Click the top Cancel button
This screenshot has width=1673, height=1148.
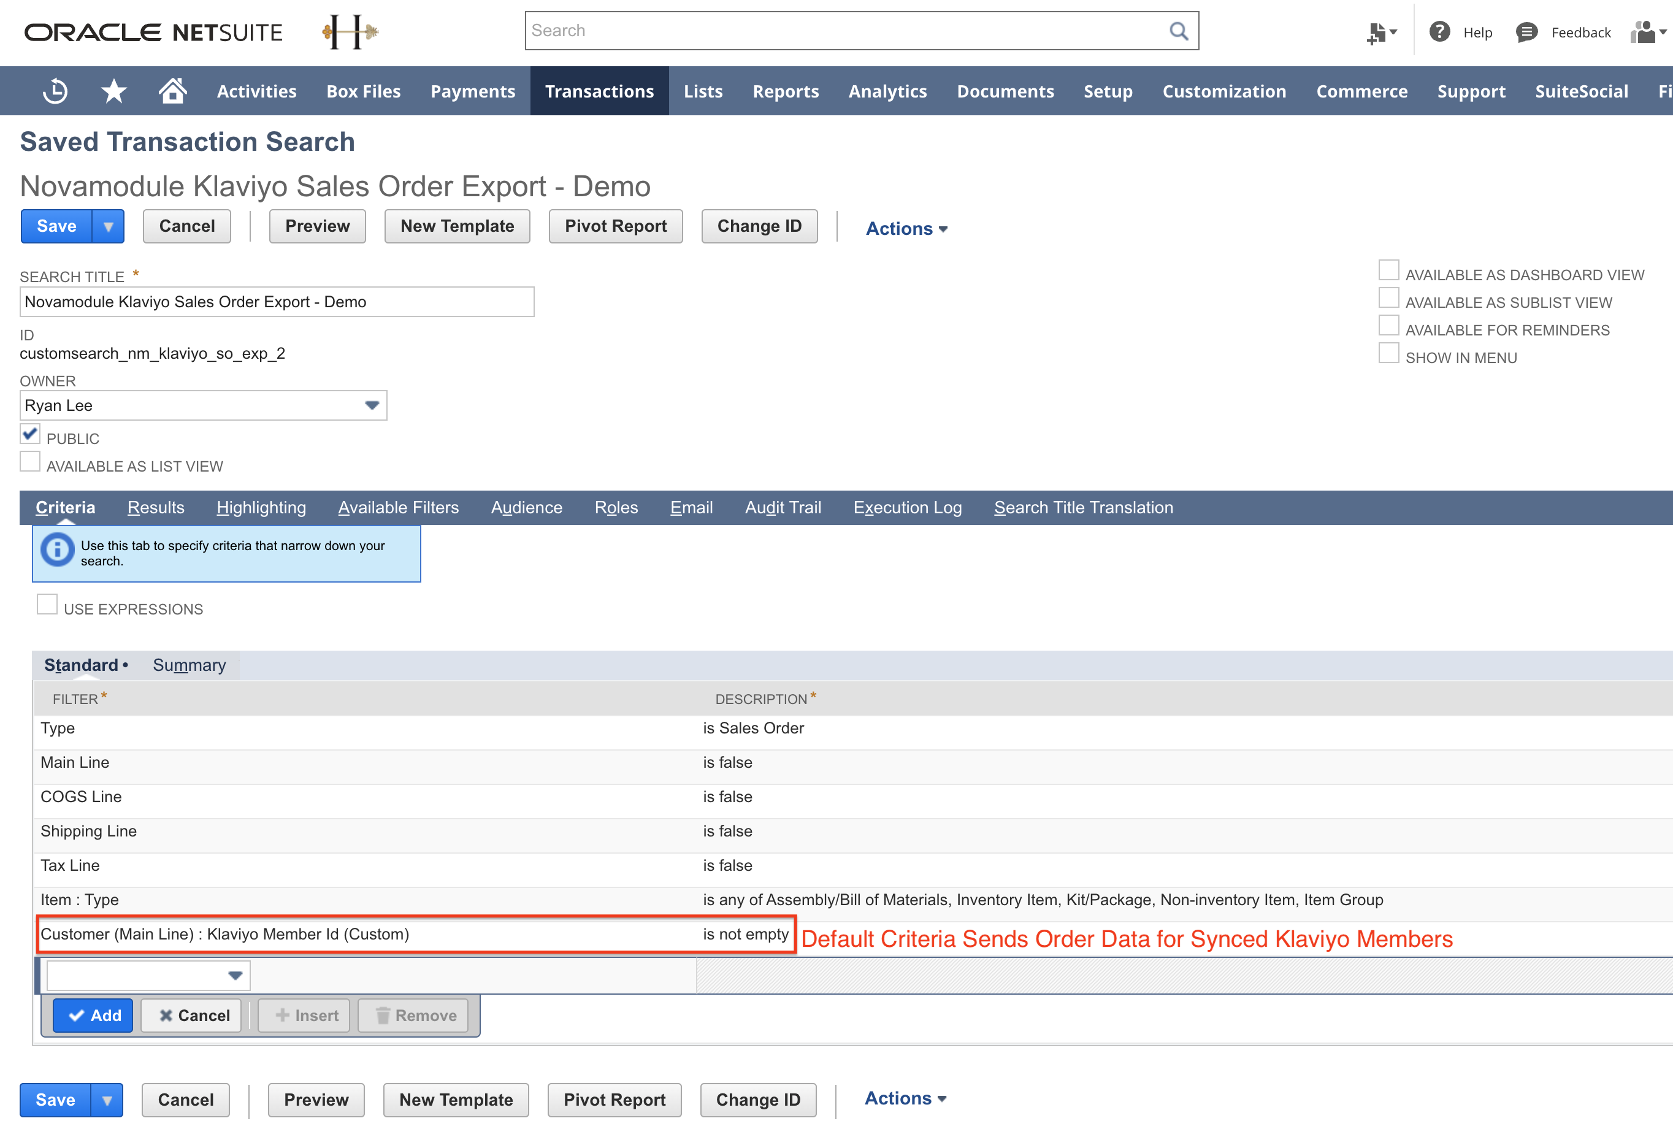[186, 227]
